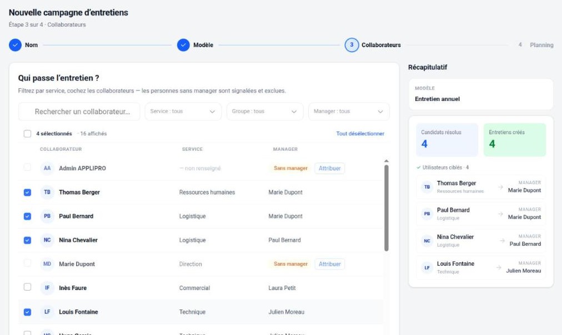
Task: Open the 'Manager : tous' filter dropdown
Action: [x=349, y=111]
